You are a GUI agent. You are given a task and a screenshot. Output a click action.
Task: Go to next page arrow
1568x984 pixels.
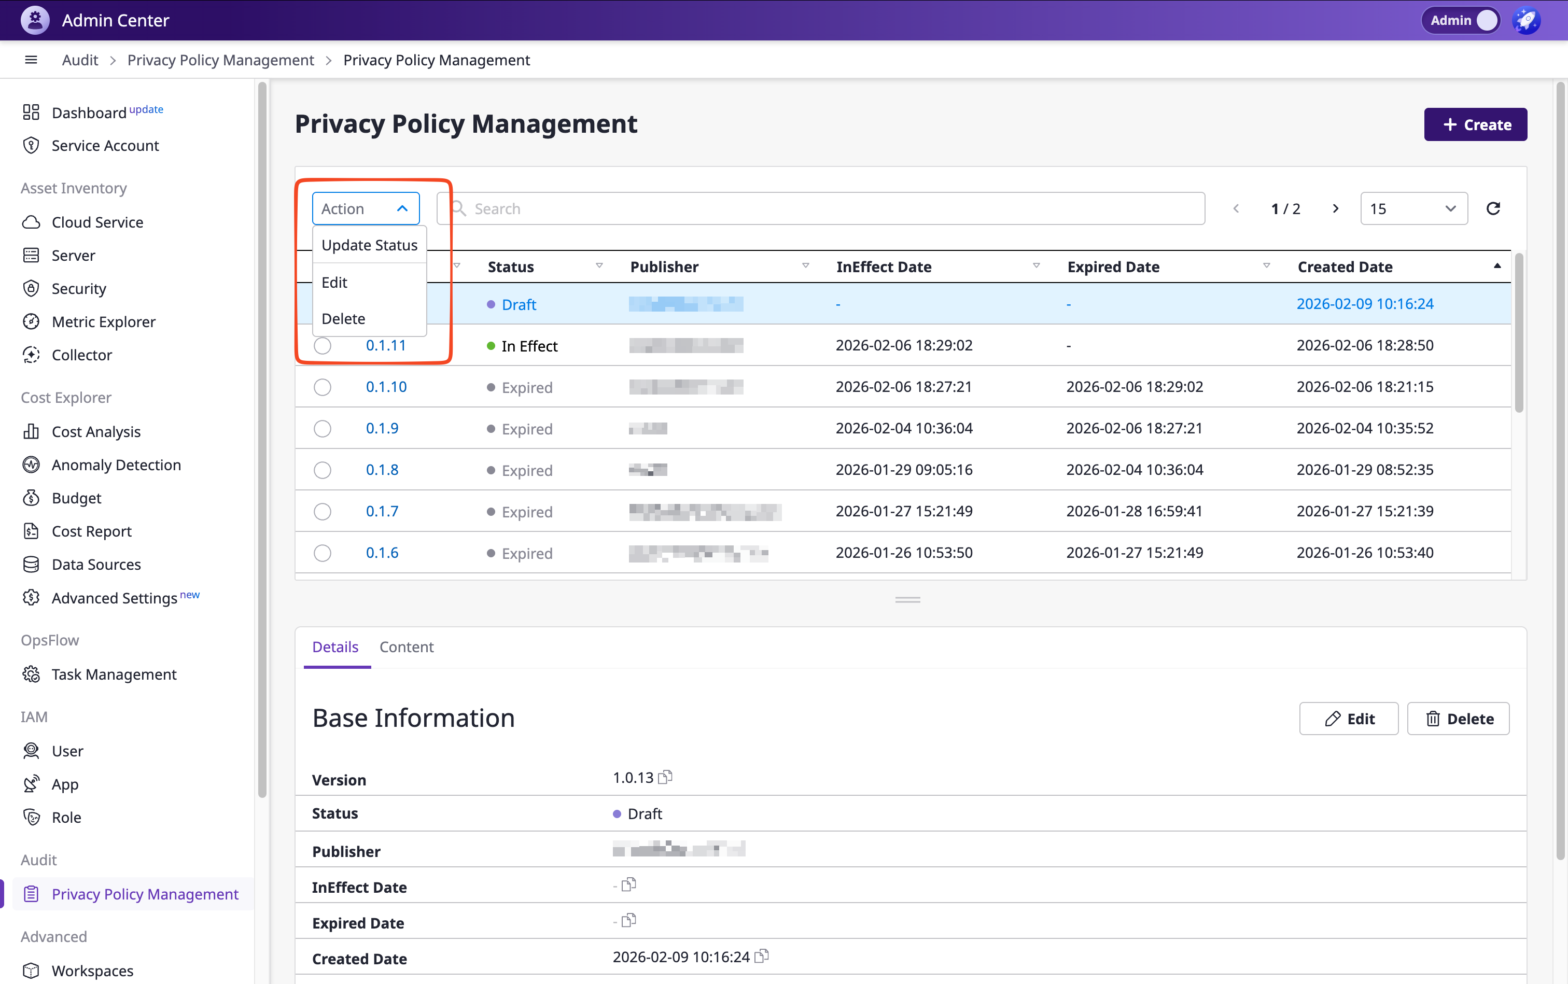tap(1335, 208)
